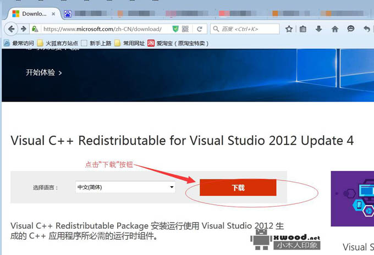Screen dimensions: 374x255
Task: Open 常用网址 bookmark folder
Action: click(x=130, y=43)
